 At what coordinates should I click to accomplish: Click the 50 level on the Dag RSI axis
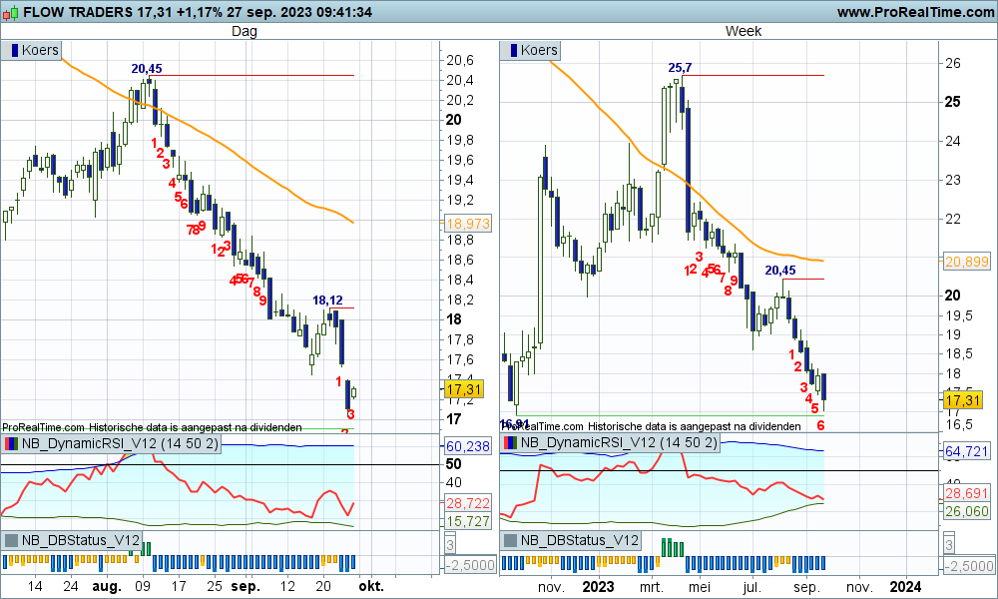click(x=454, y=464)
